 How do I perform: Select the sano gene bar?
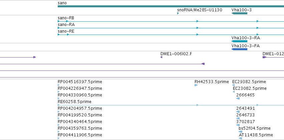pos(171,6)
